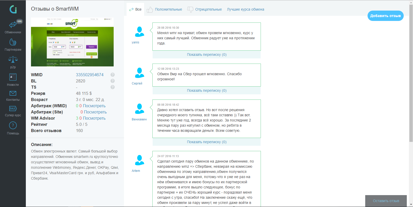The image size is (413, 207).
Task: Click the SmartWM site screenshot thumbnail
Action: click(x=72, y=42)
